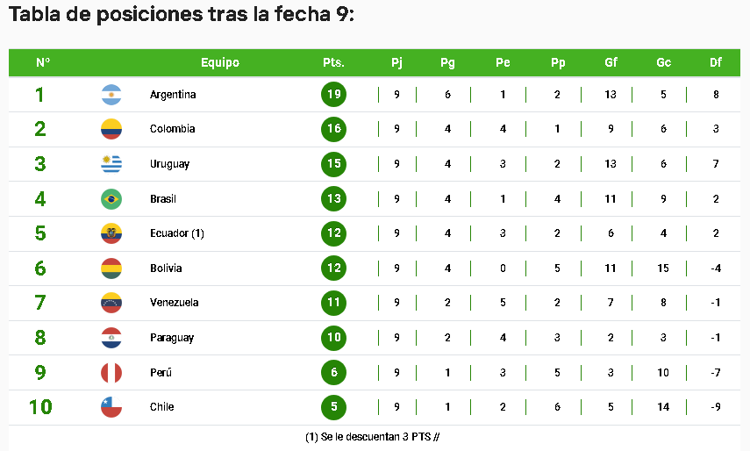Click the Bolivia flag icon
The height and width of the screenshot is (451, 750).
[111, 268]
